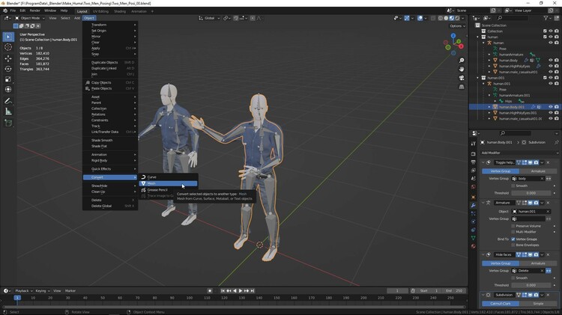The image size is (562, 315).
Task: Uncheck Vertex Groups under Bind To
Action: (513, 239)
